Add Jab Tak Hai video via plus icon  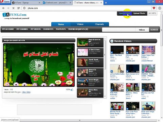tap(143, 90)
